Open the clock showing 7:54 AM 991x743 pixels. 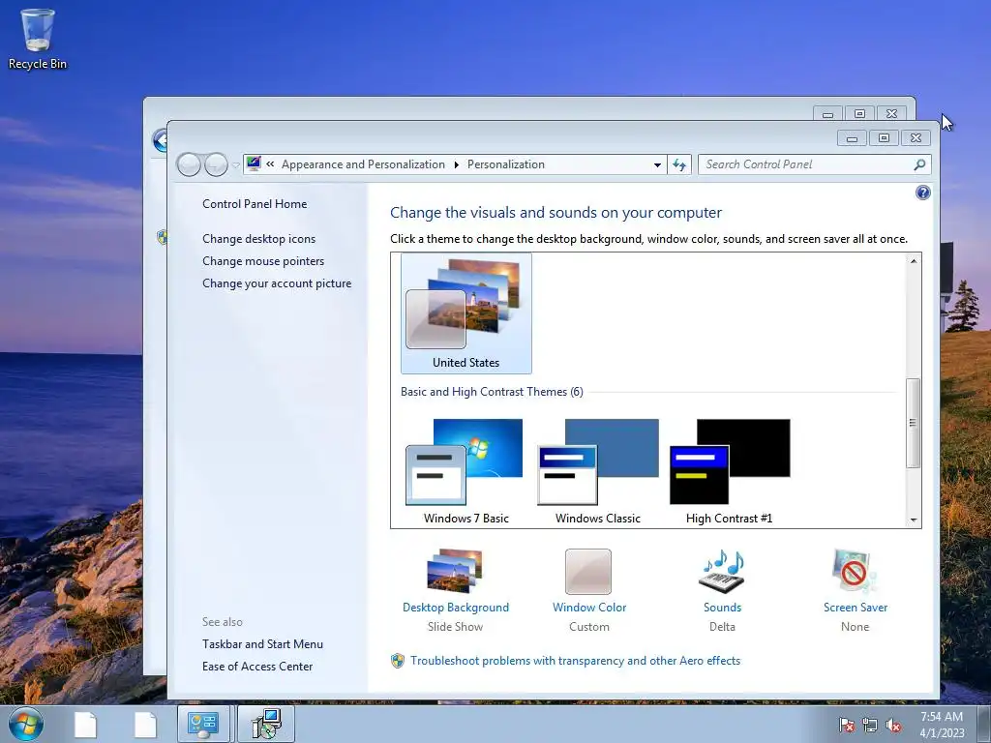[942, 725]
